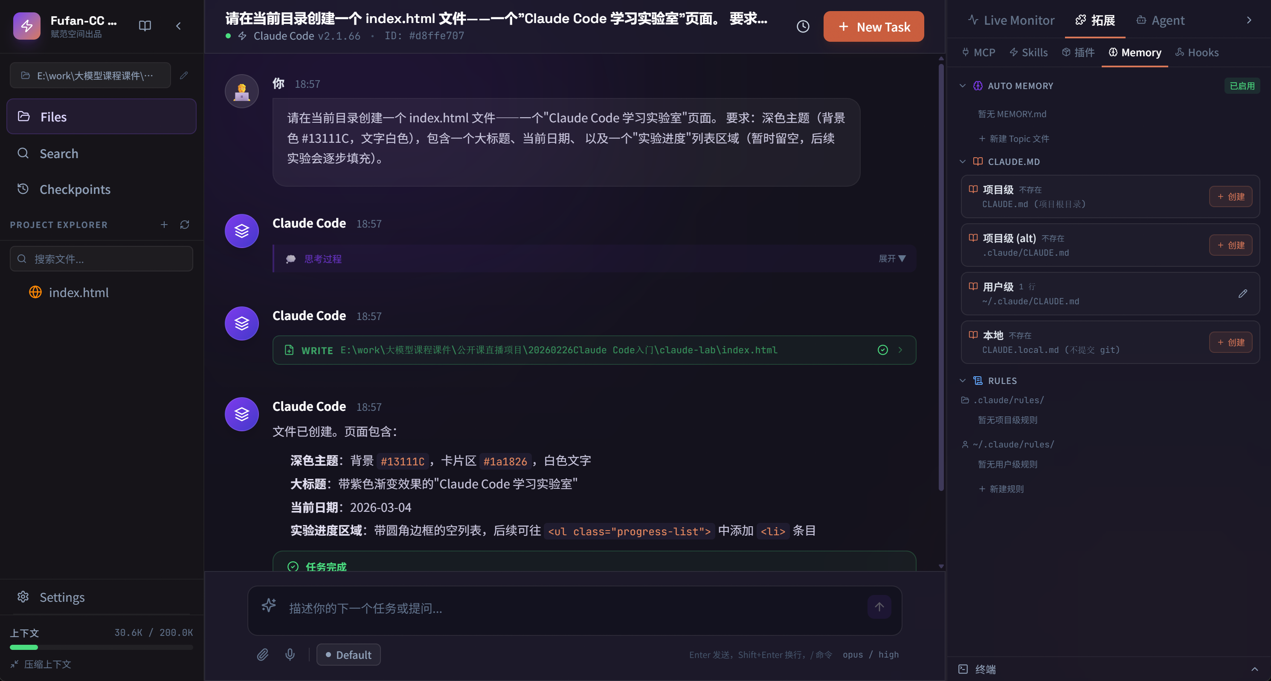Open the Files section in the sidebar

tap(101, 116)
